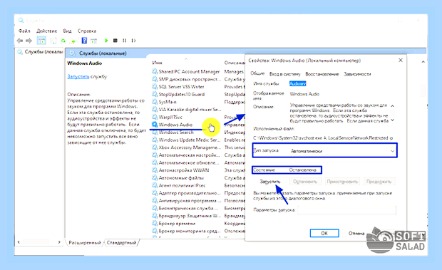
Task: Click in the Параметры запуска input field
Action: (x=346, y=209)
